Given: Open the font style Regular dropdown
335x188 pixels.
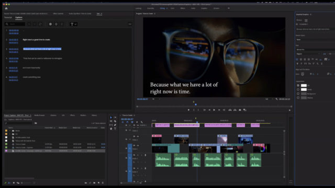Looking at the screenshot, I should [x=308, y=54].
